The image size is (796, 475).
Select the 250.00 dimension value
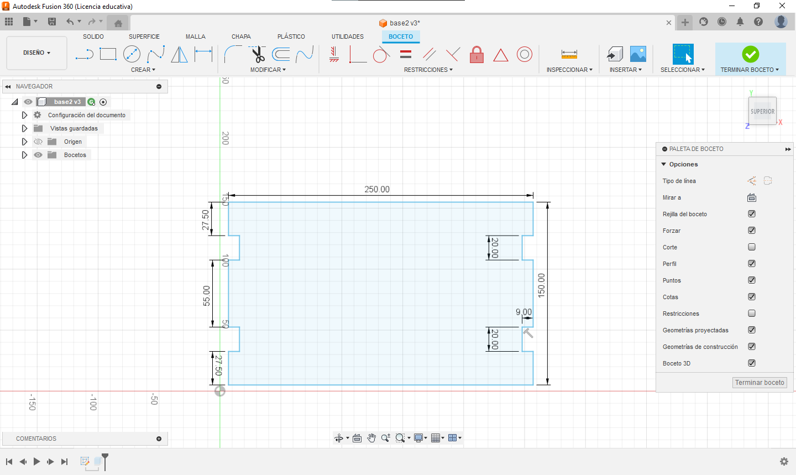point(377,189)
